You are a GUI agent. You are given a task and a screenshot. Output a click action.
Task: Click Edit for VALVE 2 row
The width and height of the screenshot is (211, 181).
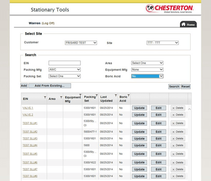(x=158, y=115)
